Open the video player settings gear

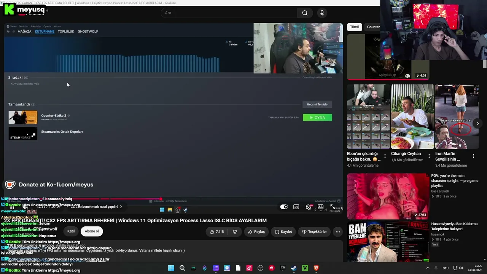(x=309, y=207)
